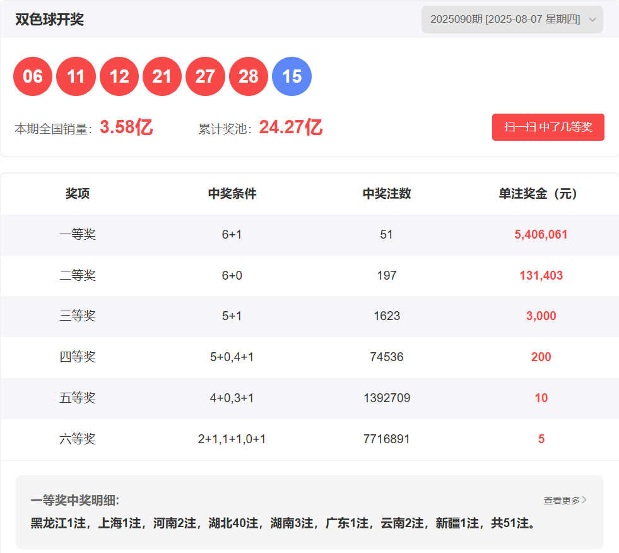The height and width of the screenshot is (553, 619).
Task: Select the 六等奖 row label
Action: (x=78, y=439)
